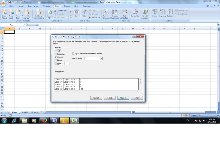
Task: Click the insert worksheet tab icon
Action: pos(42,112)
